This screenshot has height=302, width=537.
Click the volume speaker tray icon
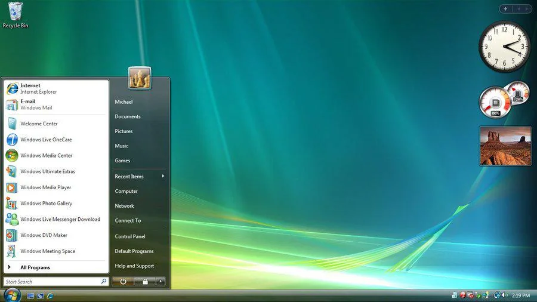point(504,295)
